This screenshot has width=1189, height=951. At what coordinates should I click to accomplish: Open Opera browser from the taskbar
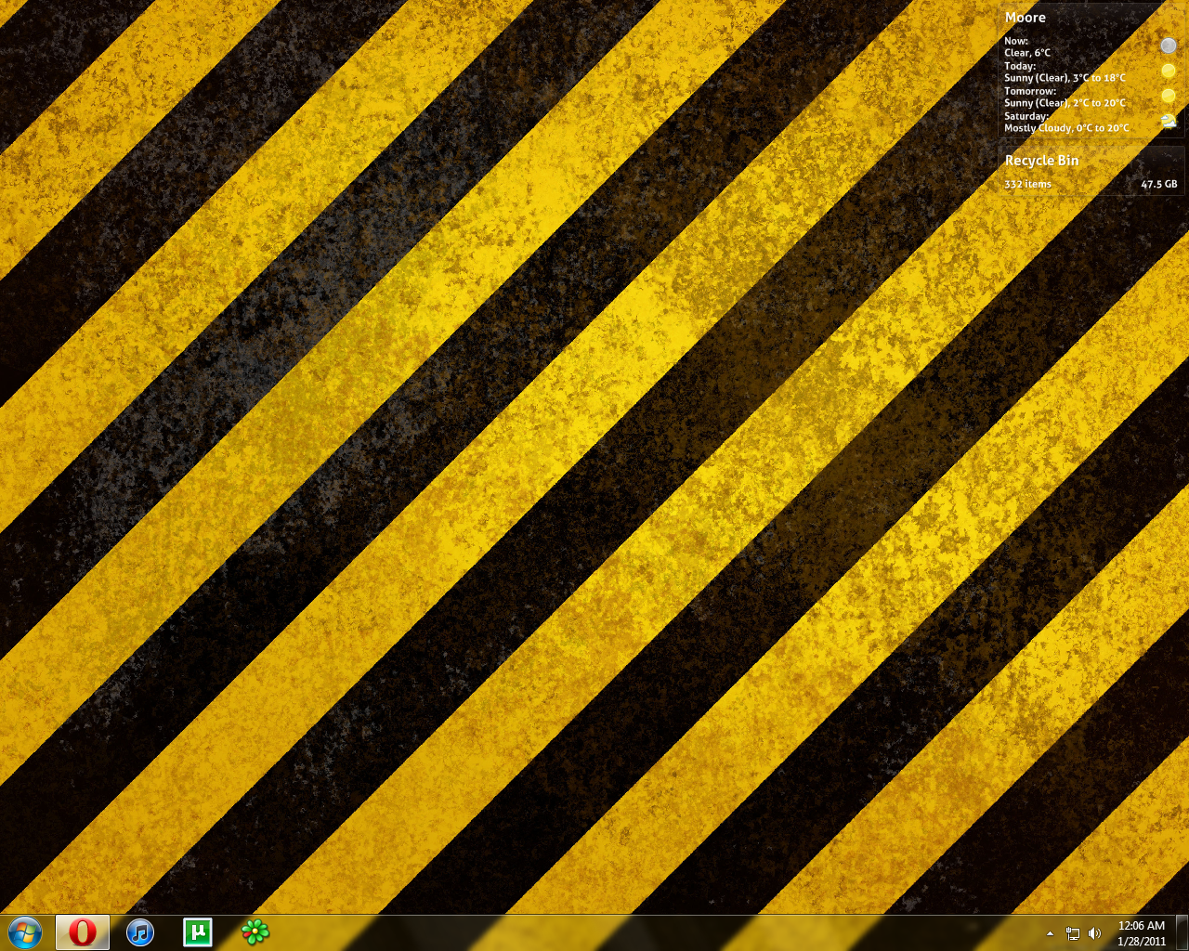pyautogui.click(x=82, y=932)
